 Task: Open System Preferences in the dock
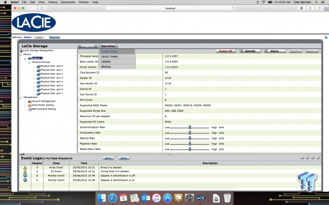click(x=189, y=198)
